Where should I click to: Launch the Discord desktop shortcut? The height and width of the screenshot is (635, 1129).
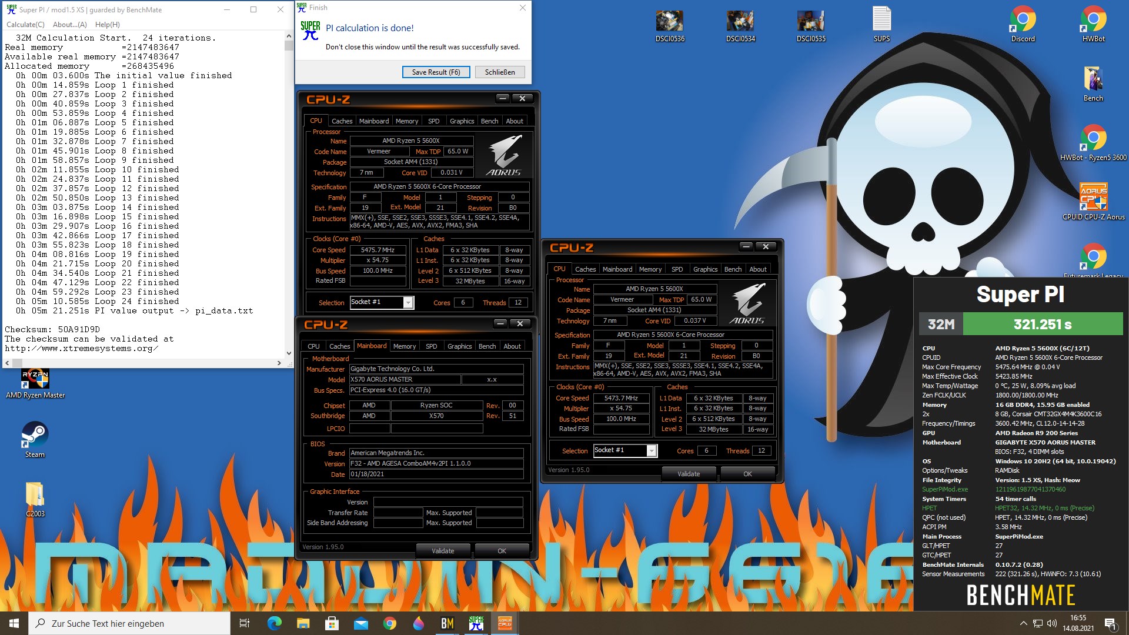[x=1023, y=25]
